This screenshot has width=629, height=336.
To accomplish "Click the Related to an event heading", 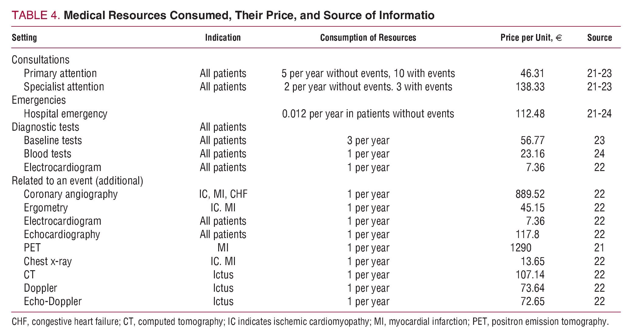I will point(77,181).
